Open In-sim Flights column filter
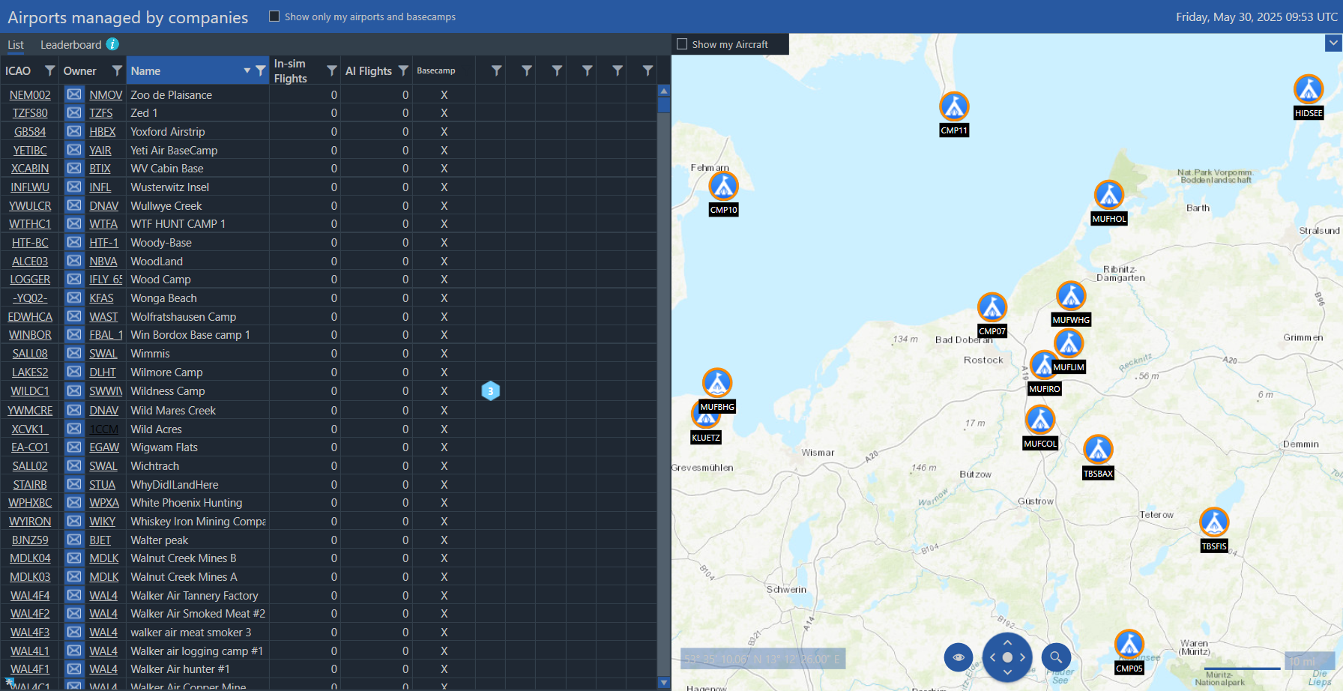This screenshot has height=691, width=1343. pyautogui.click(x=331, y=70)
